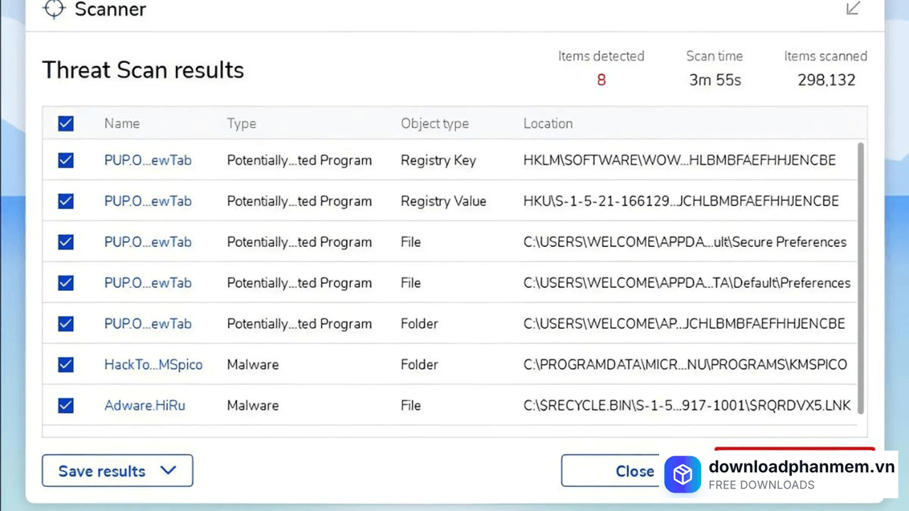Select the Secure Preferences file location row
The image size is (909, 511).
pos(685,242)
